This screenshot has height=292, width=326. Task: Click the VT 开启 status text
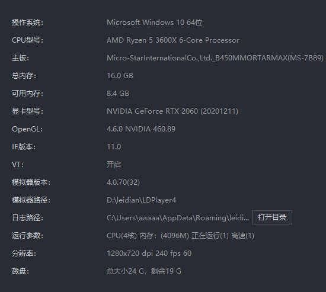114,165
